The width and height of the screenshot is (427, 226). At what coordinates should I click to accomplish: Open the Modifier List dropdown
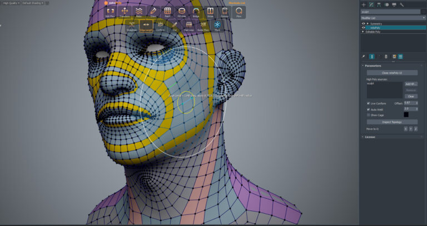[x=393, y=18]
